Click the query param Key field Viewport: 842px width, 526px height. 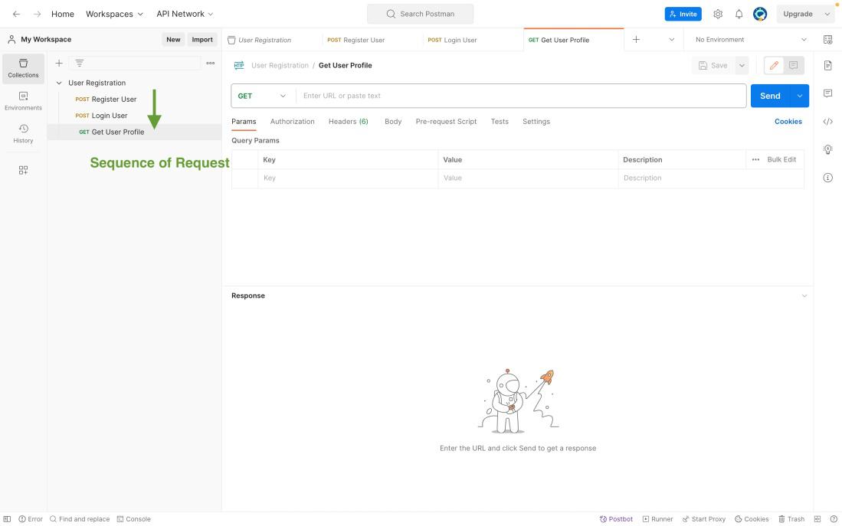coord(349,178)
